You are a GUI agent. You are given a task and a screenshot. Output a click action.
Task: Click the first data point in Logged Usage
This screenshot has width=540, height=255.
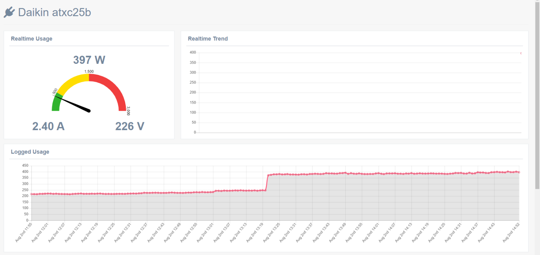31,194
